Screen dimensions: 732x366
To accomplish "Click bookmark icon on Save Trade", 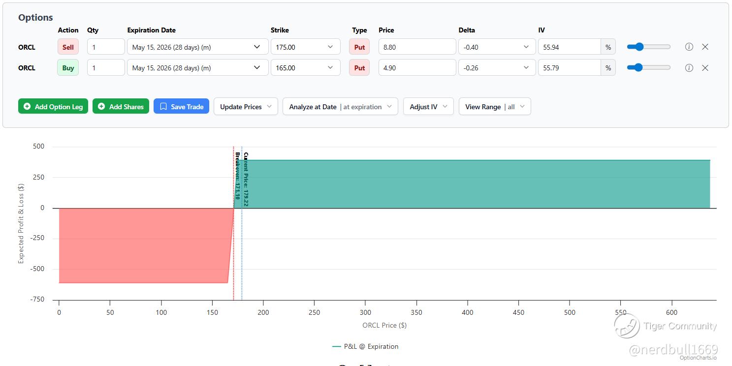I will (x=163, y=106).
